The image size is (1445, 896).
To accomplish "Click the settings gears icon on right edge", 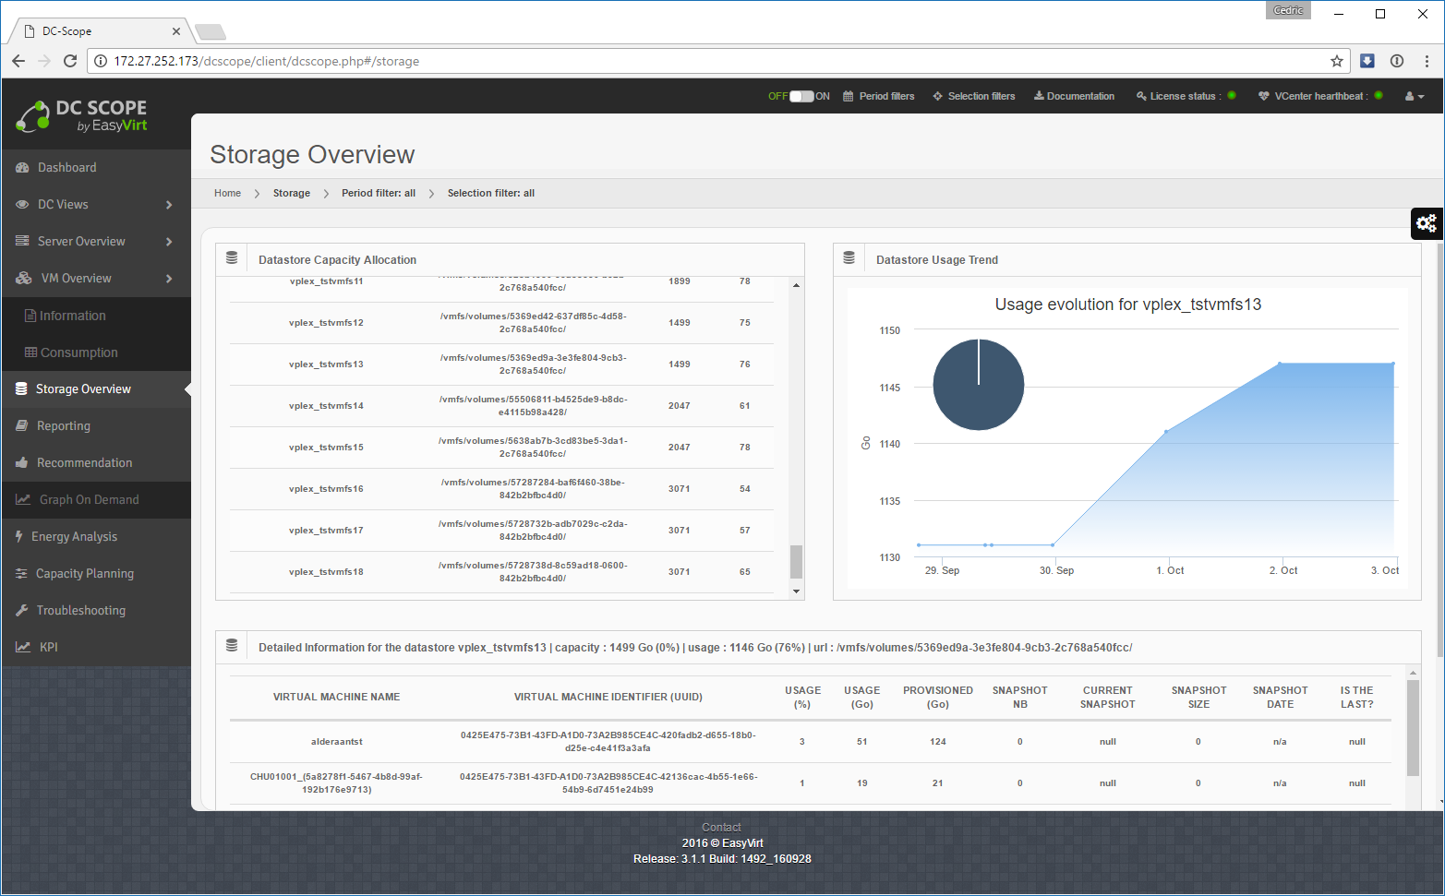I will [x=1427, y=223].
